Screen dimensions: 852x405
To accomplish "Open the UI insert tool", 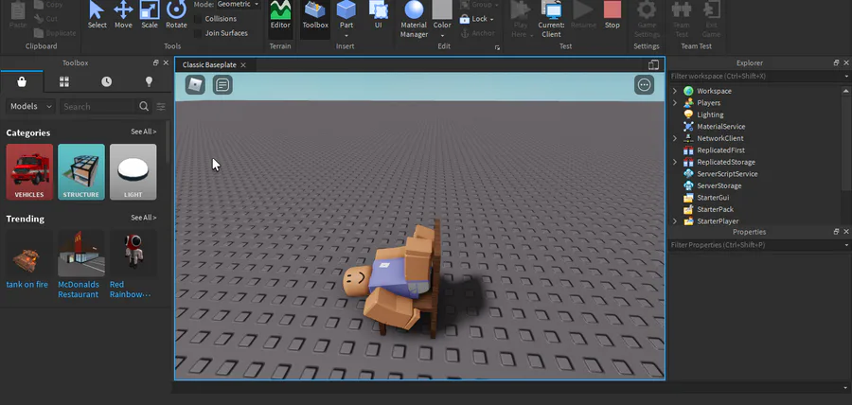I will tap(378, 14).
